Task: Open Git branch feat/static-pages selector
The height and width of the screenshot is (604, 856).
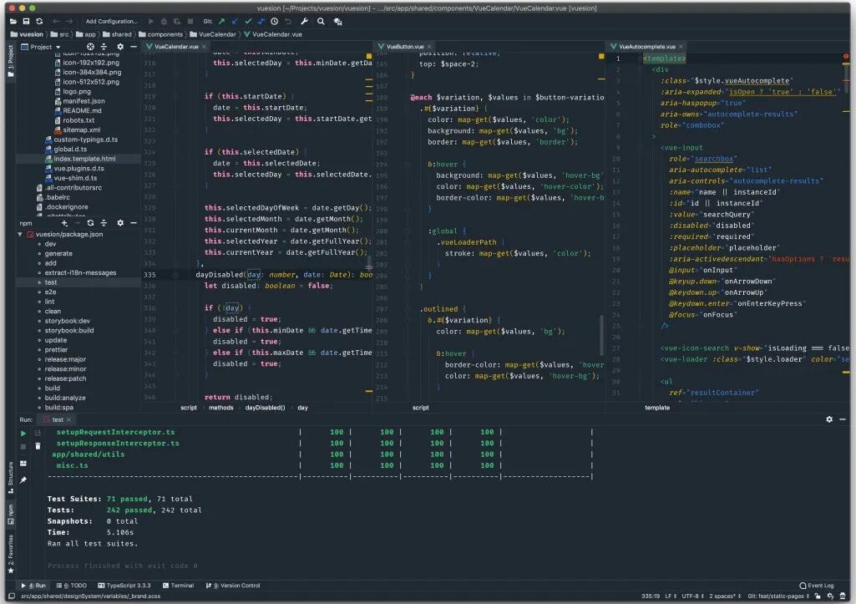Action: pyautogui.click(x=778, y=596)
